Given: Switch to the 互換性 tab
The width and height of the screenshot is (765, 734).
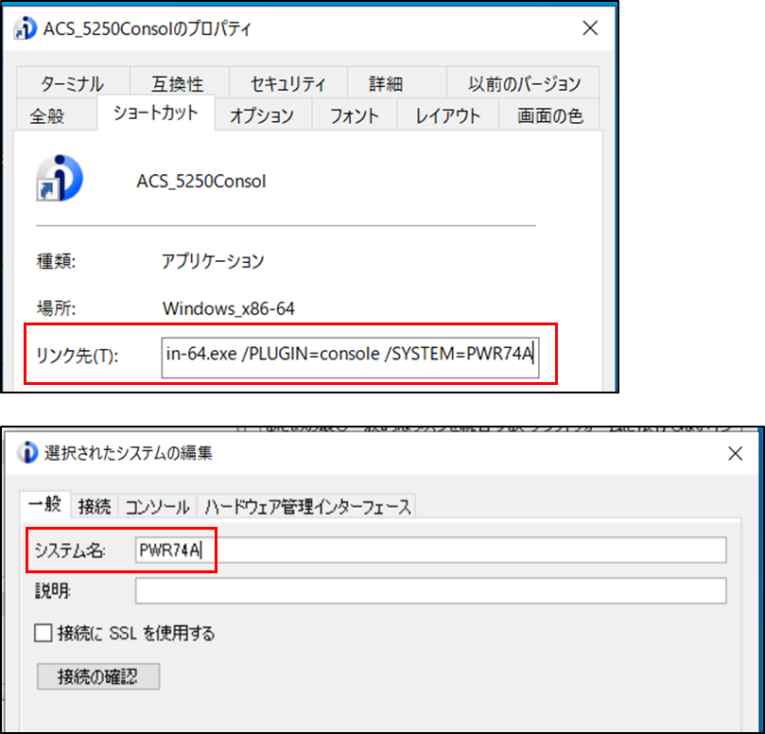Looking at the screenshot, I should pos(179,83).
